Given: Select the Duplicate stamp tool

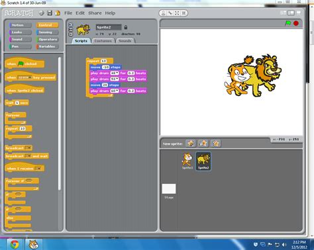Looking at the screenshot, I should coord(164,13).
